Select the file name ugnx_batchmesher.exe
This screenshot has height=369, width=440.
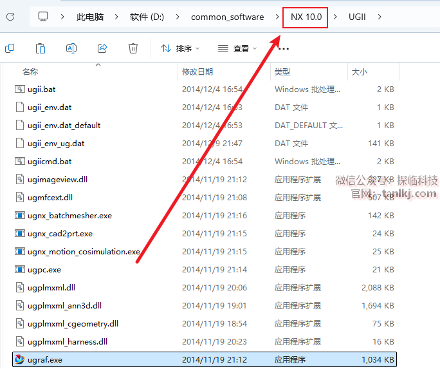69,216
